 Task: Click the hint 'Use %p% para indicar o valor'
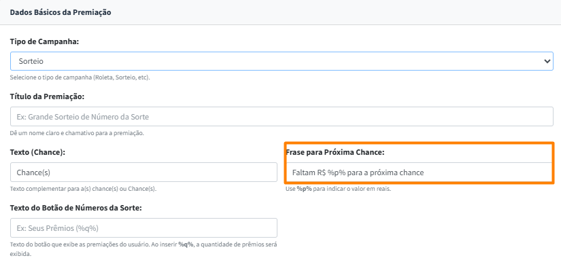[339, 188]
